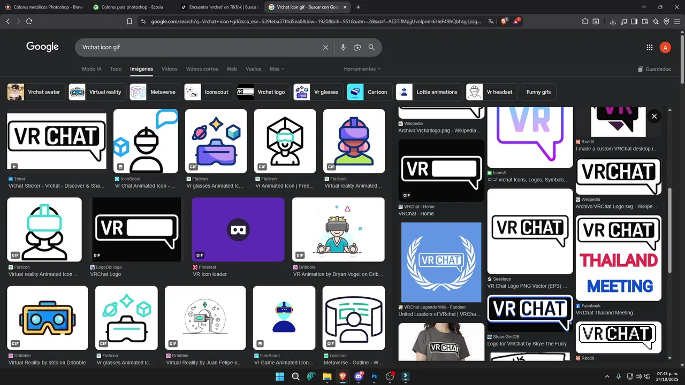Open browser downloads icon

613,21
